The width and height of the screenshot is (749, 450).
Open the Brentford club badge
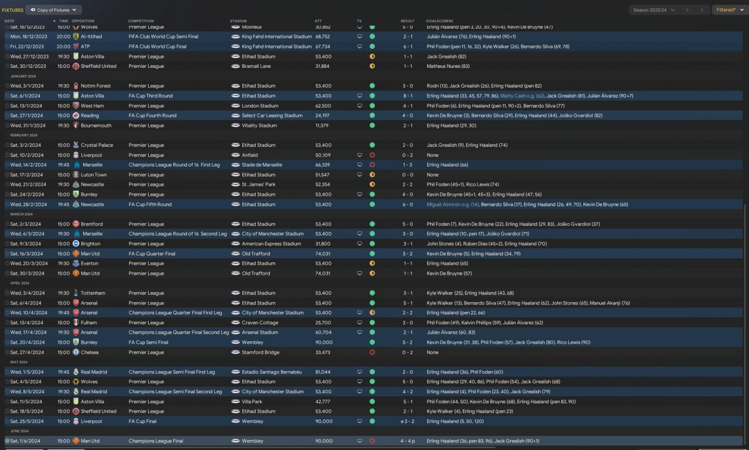(76, 224)
